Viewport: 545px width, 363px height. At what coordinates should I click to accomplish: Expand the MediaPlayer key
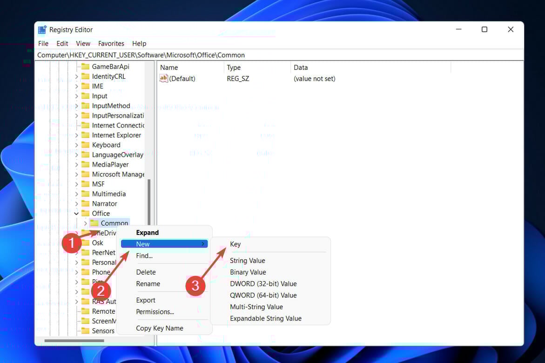(76, 164)
